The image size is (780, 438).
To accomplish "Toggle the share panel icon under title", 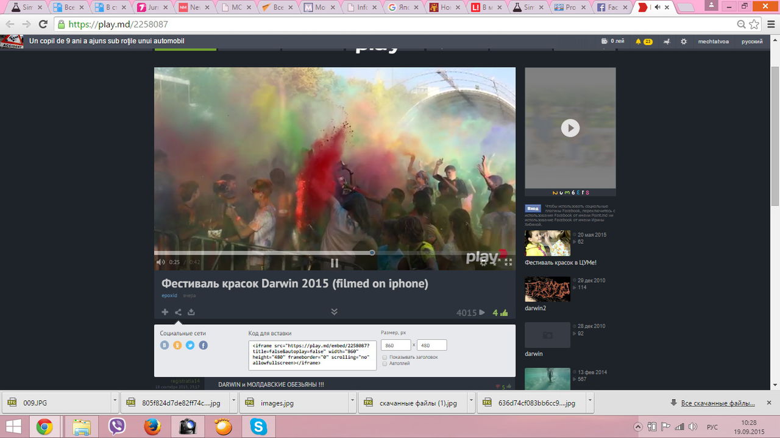I will click(x=178, y=312).
